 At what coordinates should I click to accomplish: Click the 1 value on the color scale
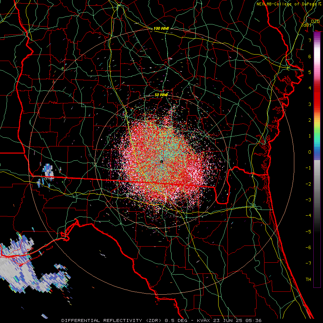(x=310, y=136)
